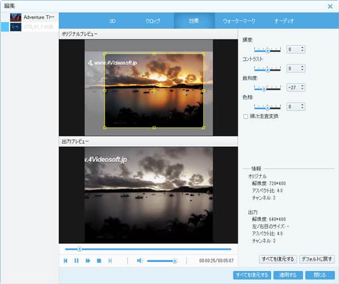Increase the 輝度 value with up arrow

[x=303, y=47]
